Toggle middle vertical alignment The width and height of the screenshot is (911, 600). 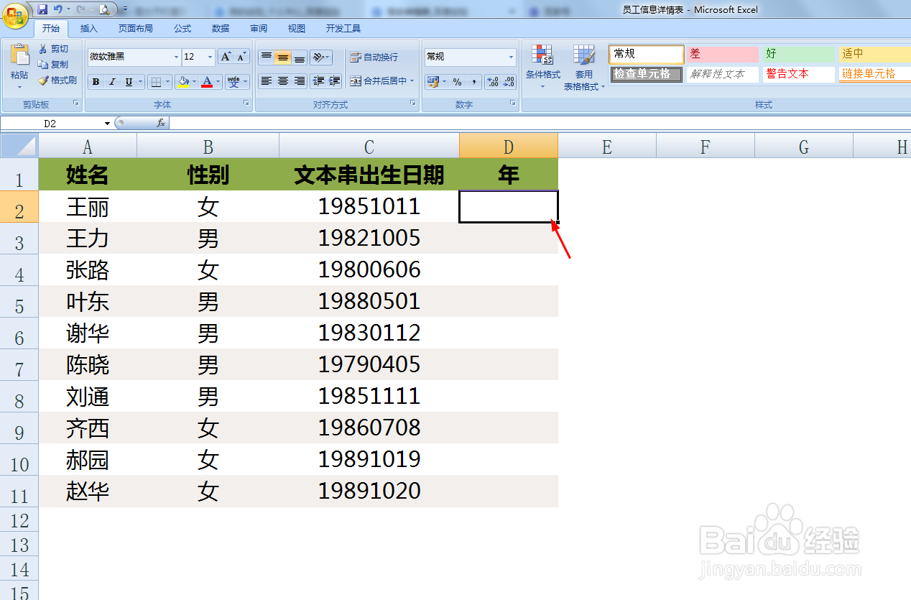click(283, 57)
